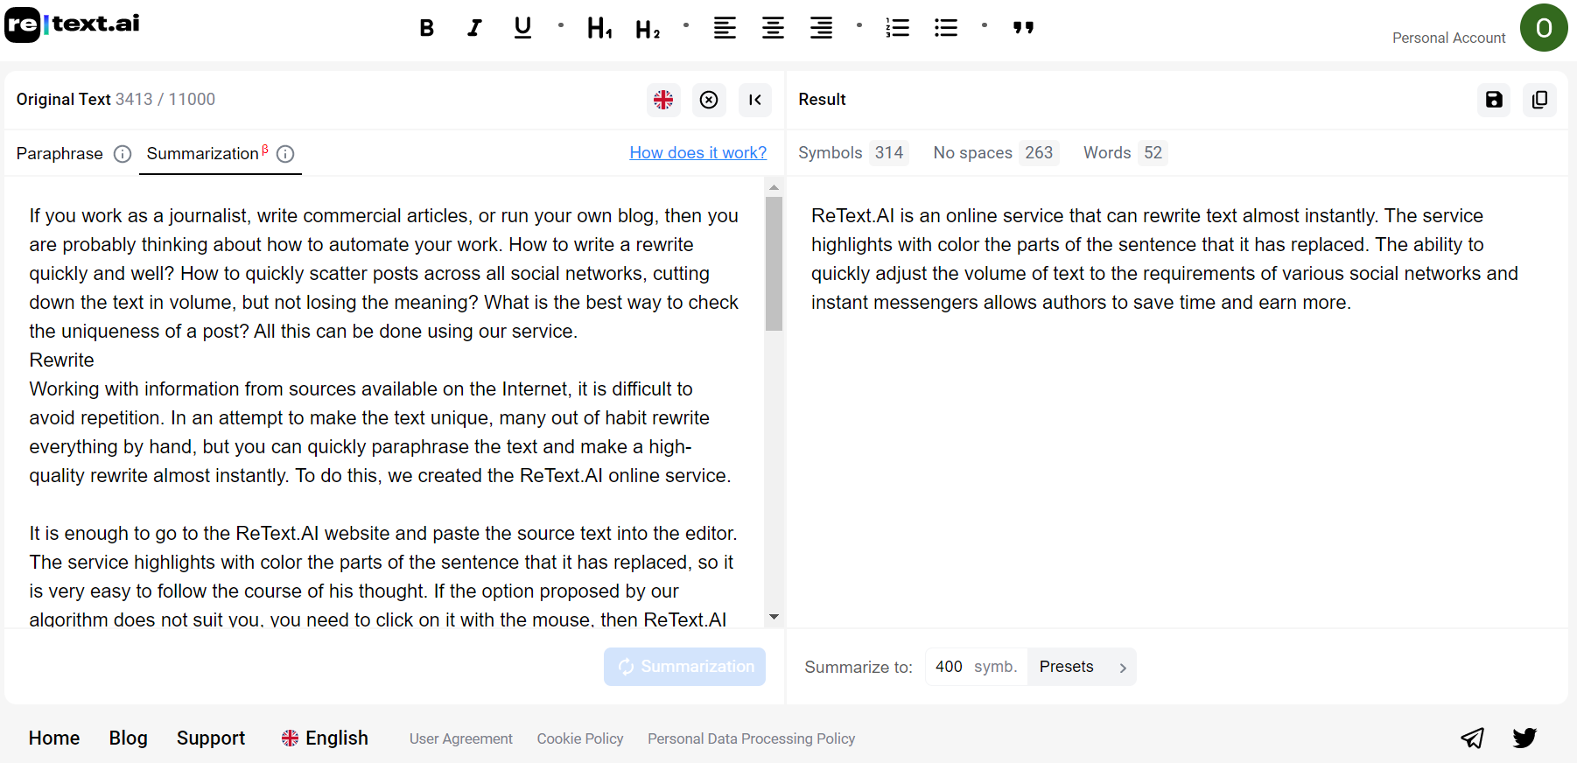Open Personal Data Processing Policy
This screenshot has height=763, width=1577.
pos(751,738)
